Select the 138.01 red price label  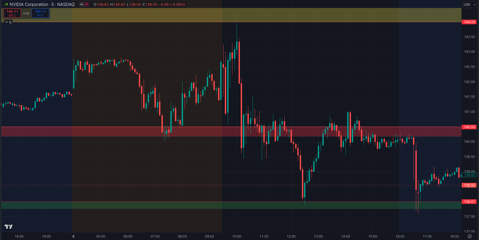pos(469,202)
